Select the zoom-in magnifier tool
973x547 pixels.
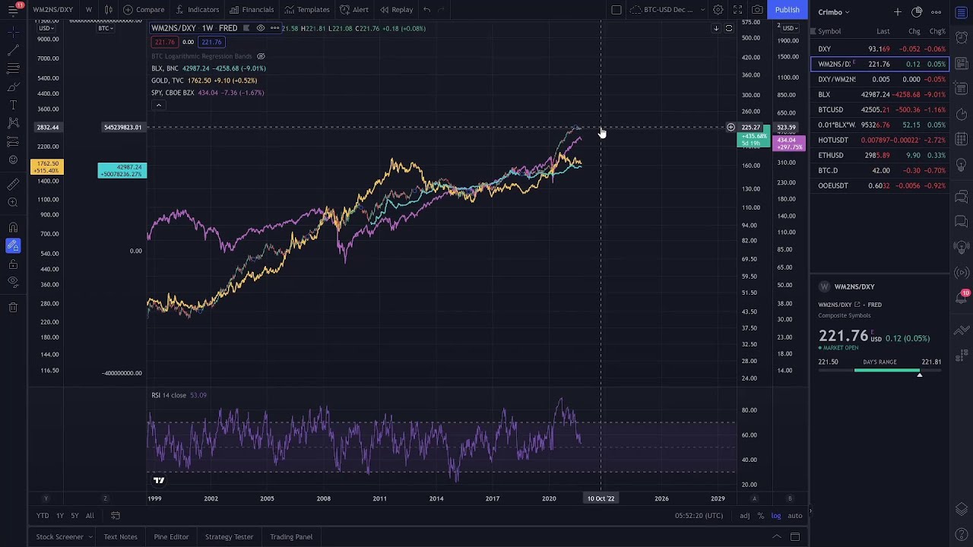(x=13, y=202)
